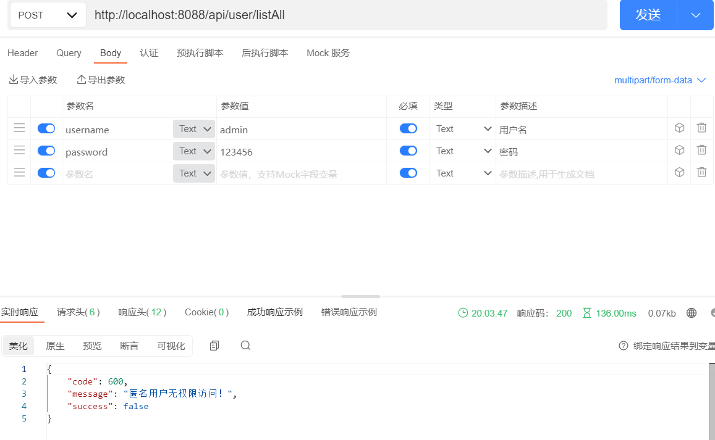
Task: Switch to the Header tab
Action: coord(23,53)
